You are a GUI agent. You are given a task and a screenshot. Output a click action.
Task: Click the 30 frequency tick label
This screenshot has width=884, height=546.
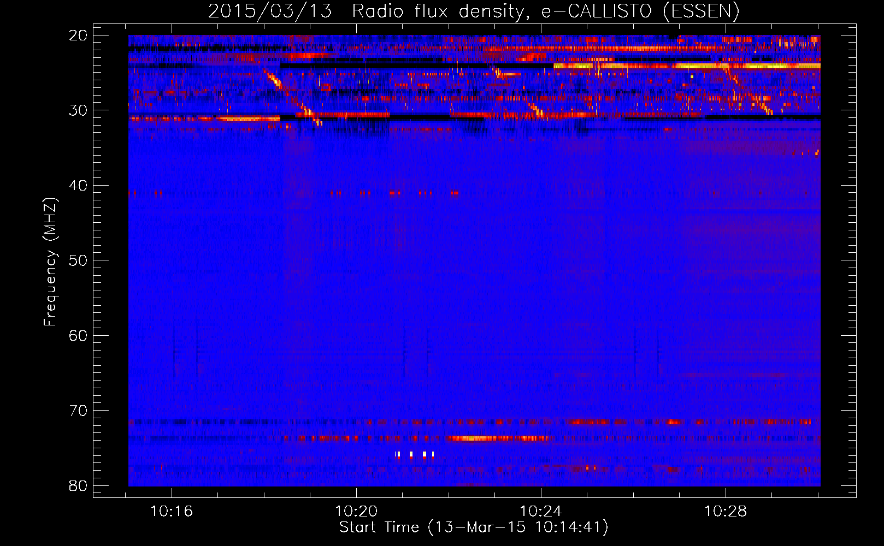78,110
